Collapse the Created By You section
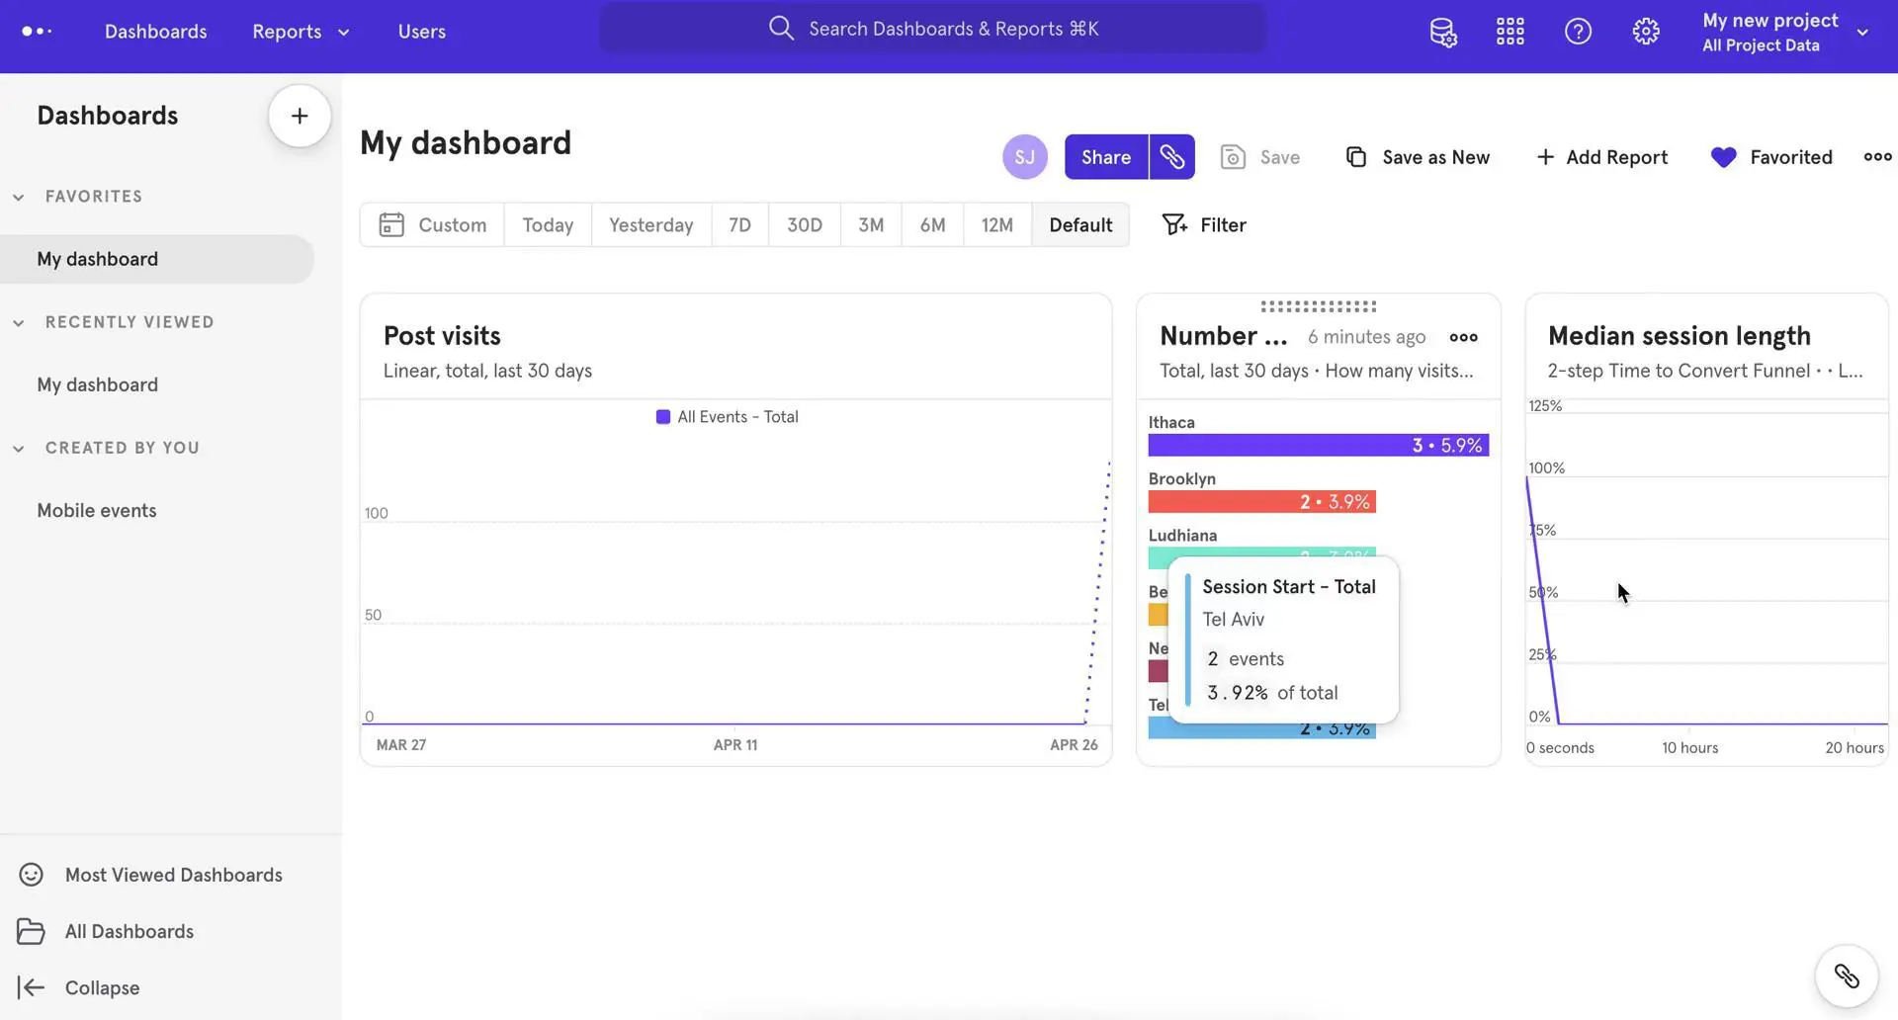 coord(18,447)
